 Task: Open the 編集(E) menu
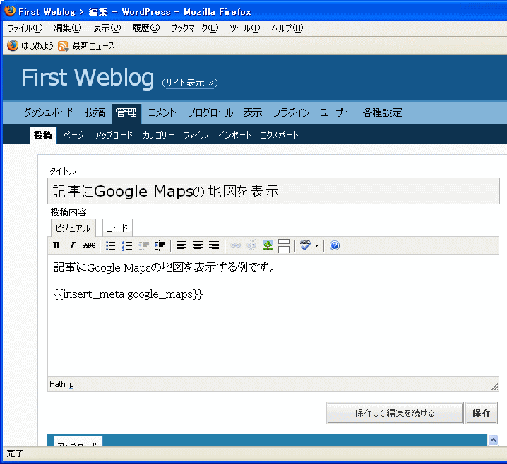(x=68, y=28)
